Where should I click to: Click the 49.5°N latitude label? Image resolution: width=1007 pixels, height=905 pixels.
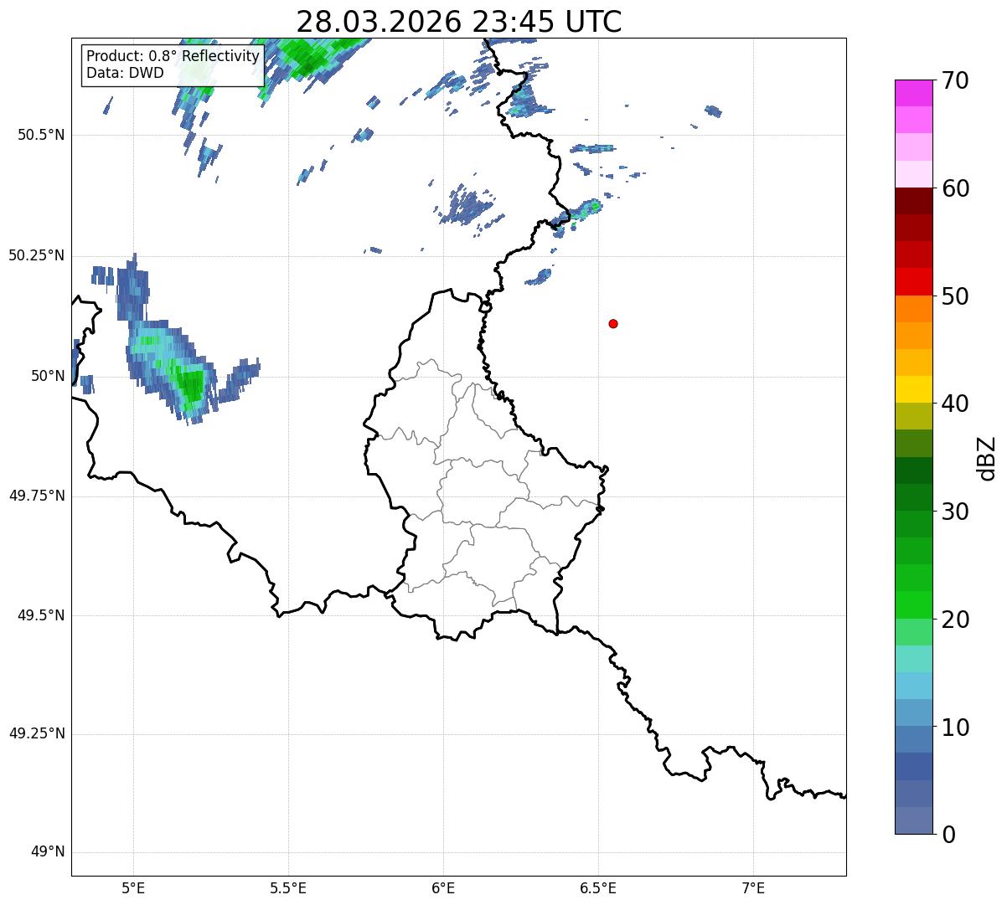(x=41, y=615)
